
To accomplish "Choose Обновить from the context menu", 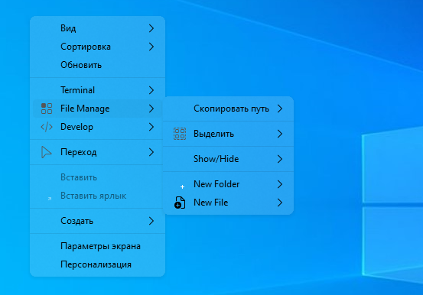I will click(x=97, y=65).
